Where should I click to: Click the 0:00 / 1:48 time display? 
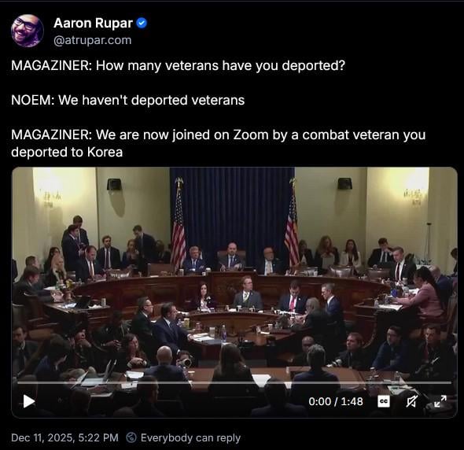[336, 401]
